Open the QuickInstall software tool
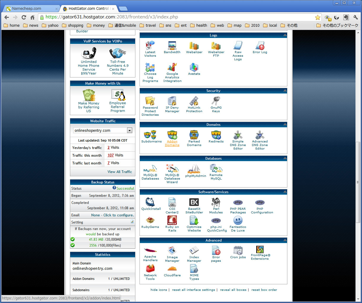Image resolution: width=362 pixels, height=303 pixels. click(151, 203)
